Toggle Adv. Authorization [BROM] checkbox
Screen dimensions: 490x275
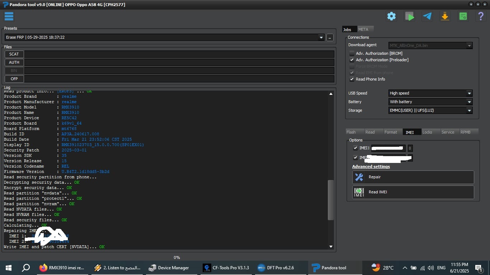pos(352,53)
